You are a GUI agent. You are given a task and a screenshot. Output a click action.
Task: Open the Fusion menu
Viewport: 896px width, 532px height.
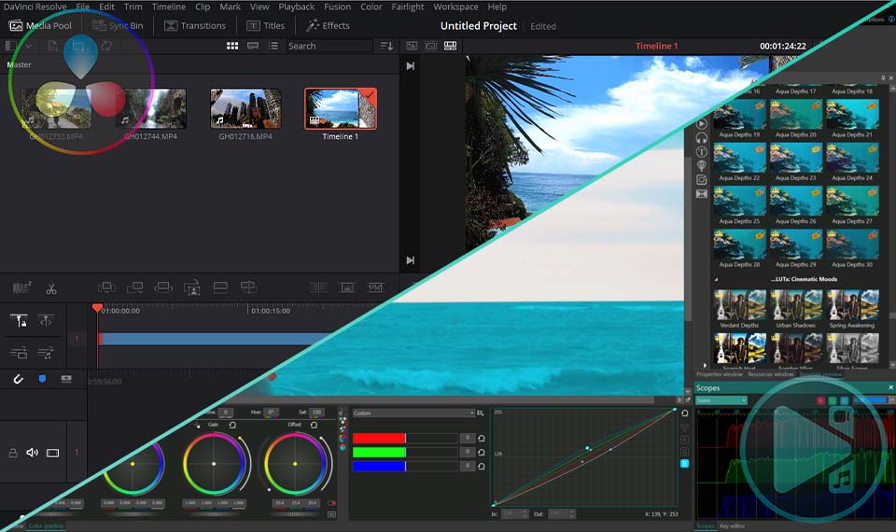tap(338, 7)
